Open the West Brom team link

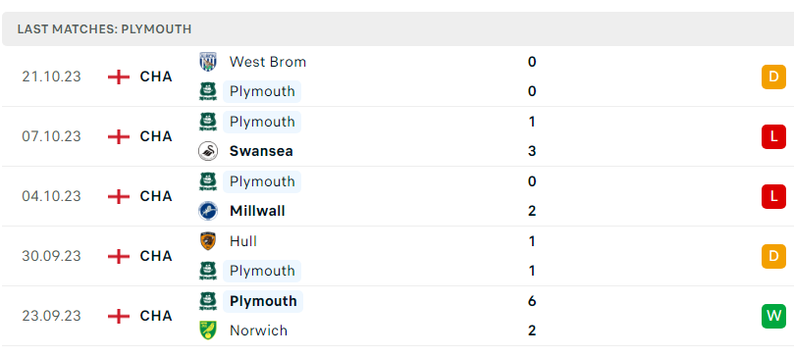(x=268, y=62)
